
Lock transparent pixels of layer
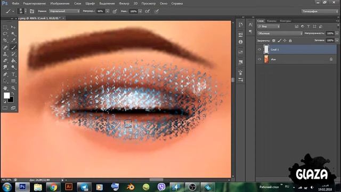[x=273, y=41]
